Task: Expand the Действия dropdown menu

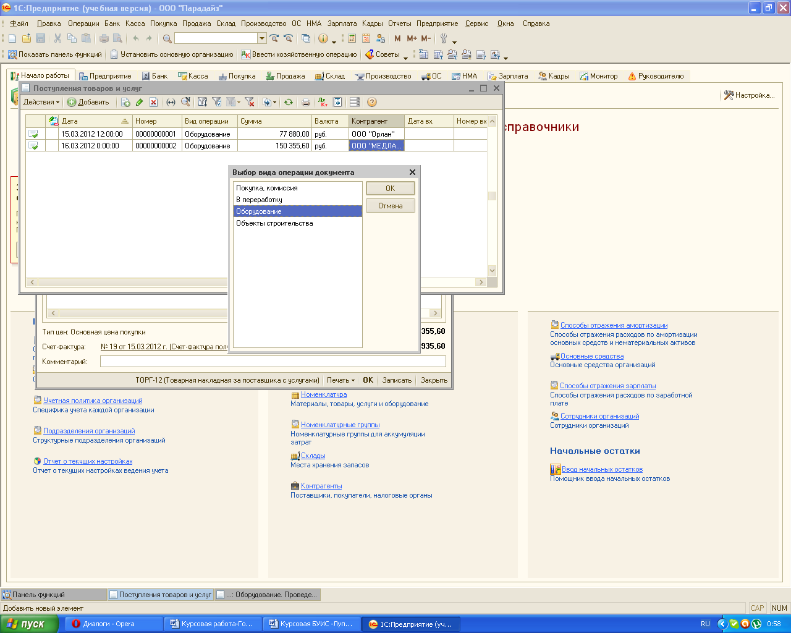Action: 41,102
